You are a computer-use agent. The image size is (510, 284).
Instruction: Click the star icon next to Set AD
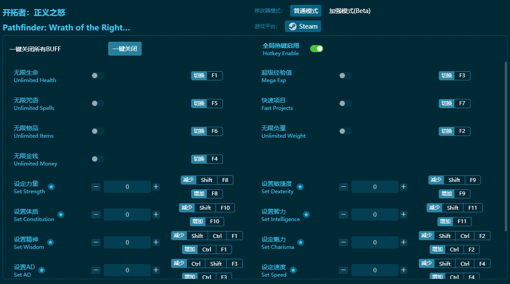tap(42, 270)
